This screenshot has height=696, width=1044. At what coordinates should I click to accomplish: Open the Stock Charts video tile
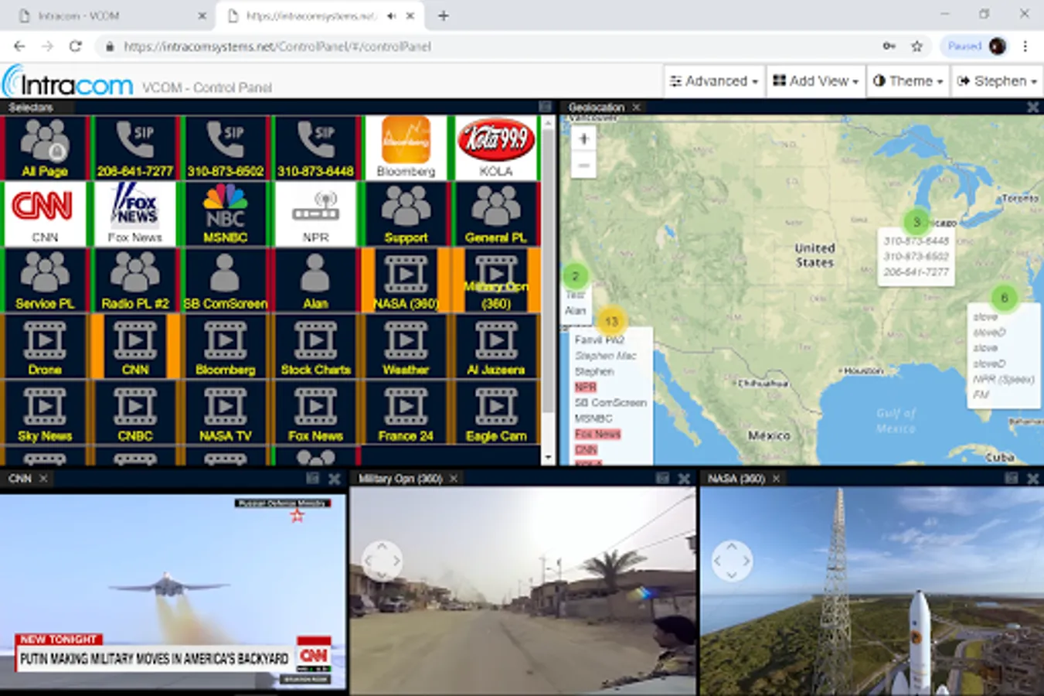pos(316,346)
